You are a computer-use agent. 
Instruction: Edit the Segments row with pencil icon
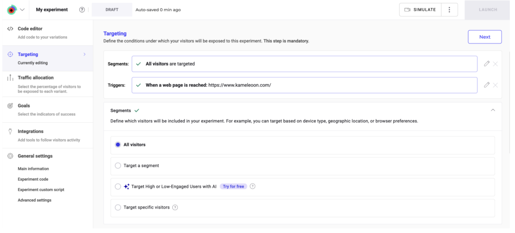pos(487,64)
